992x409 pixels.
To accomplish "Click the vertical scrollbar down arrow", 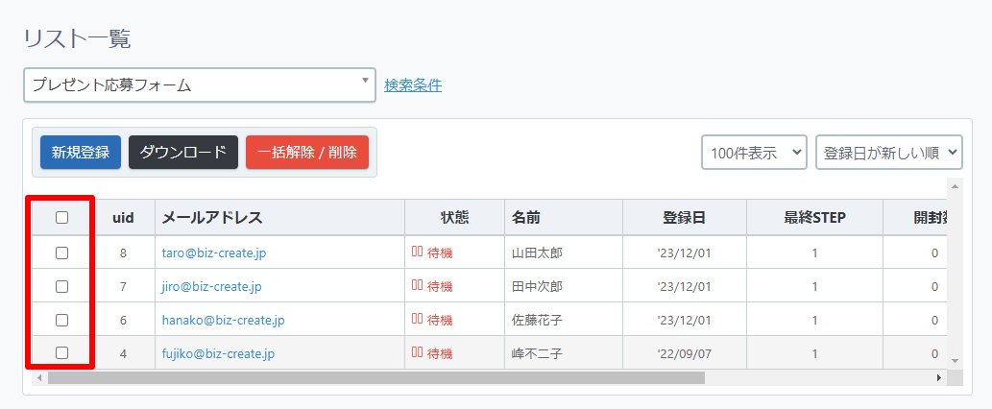I will click(x=955, y=360).
